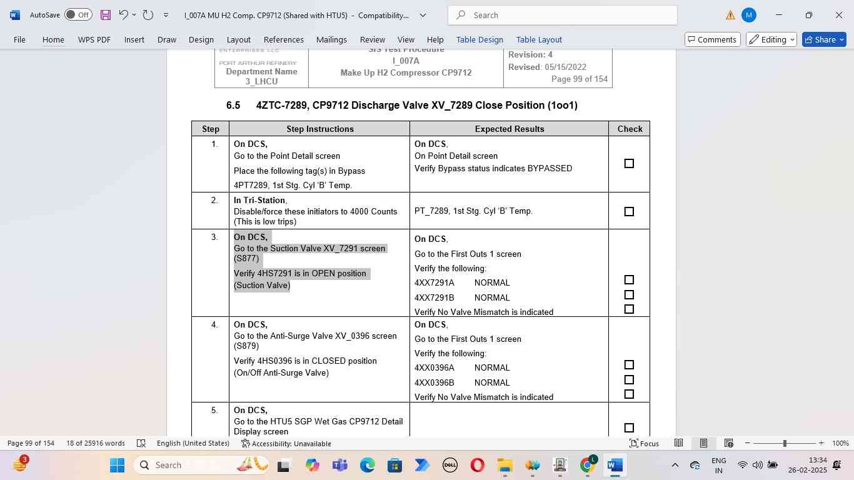
Task: Open the notification bell in tray
Action: click(x=837, y=465)
